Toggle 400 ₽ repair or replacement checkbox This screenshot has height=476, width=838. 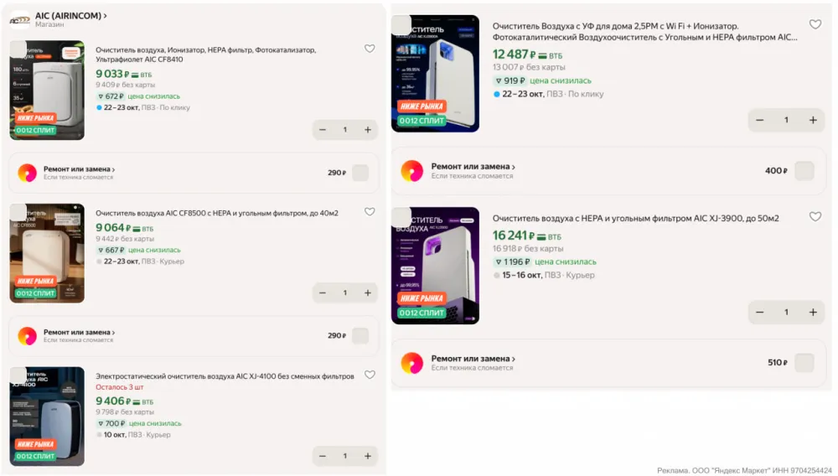click(804, 171)
